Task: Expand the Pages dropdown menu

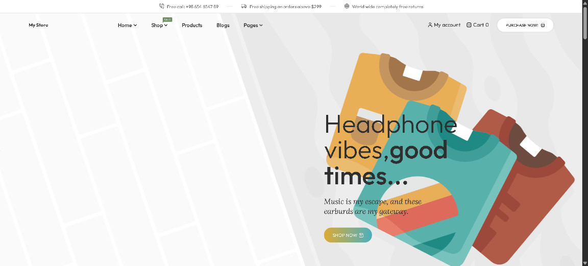Action: pos(253,25)
